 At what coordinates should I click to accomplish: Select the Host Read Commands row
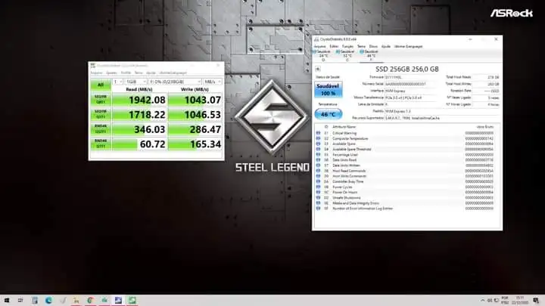[x=406, y=171]
